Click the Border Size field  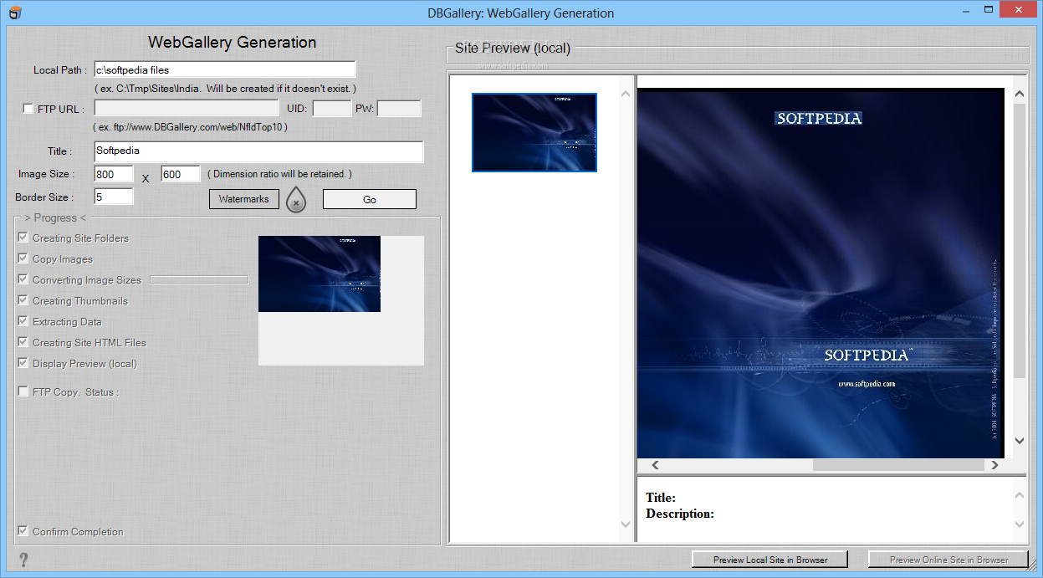[114, 197]
